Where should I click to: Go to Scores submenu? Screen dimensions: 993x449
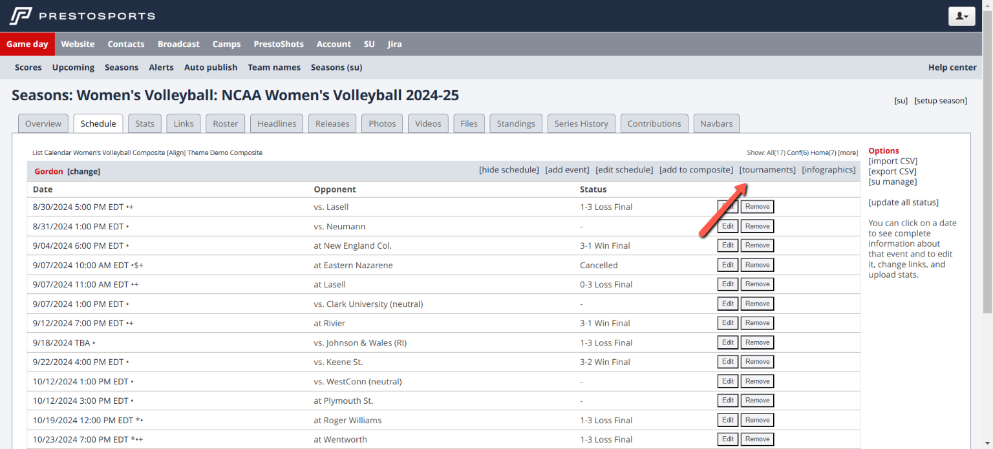click(x=28, y=67)
